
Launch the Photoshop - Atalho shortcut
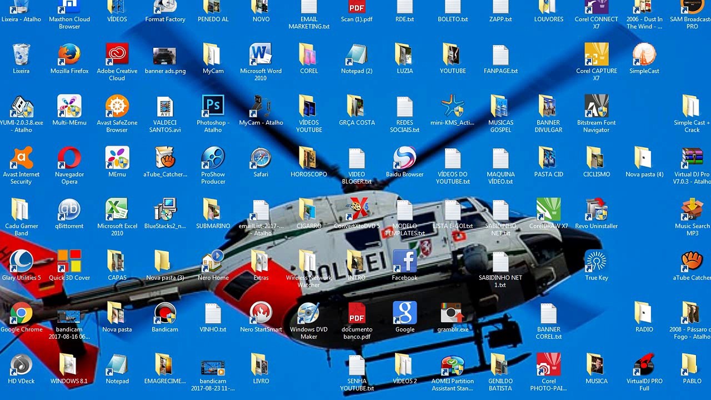point(213,107)
